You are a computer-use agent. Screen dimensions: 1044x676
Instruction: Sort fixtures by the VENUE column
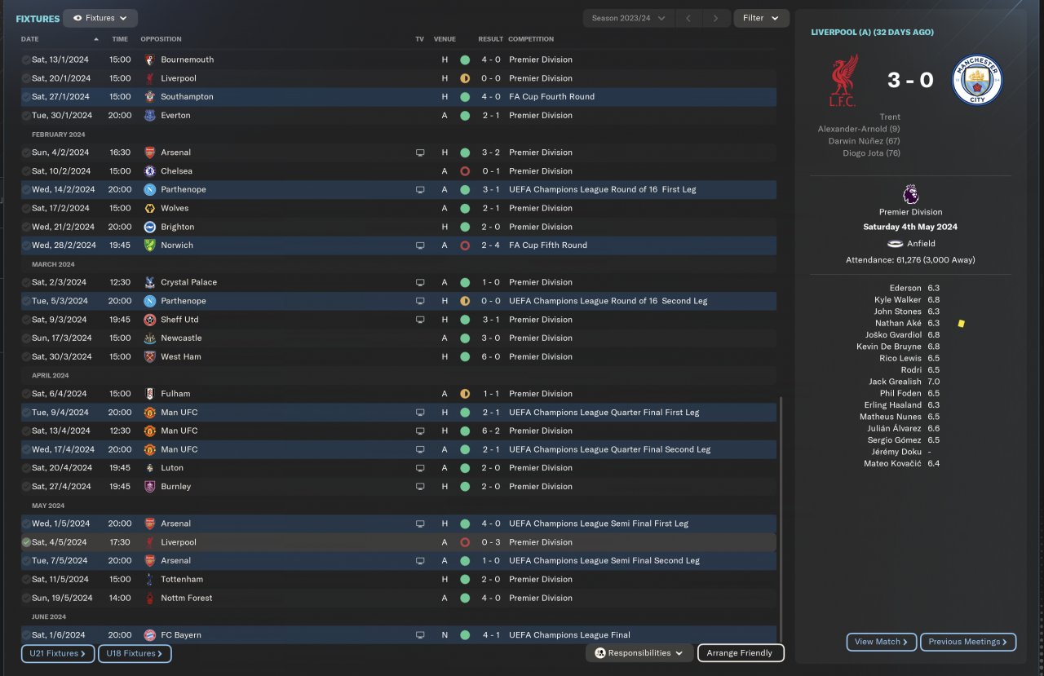click(445, 39)
